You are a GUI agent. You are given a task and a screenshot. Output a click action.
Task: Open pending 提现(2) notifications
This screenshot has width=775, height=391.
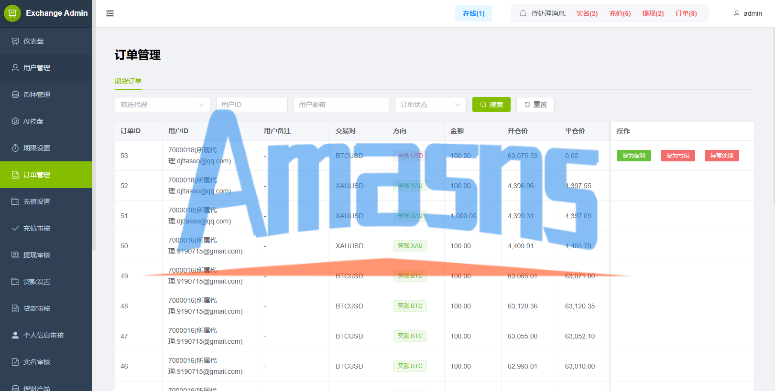653,13
